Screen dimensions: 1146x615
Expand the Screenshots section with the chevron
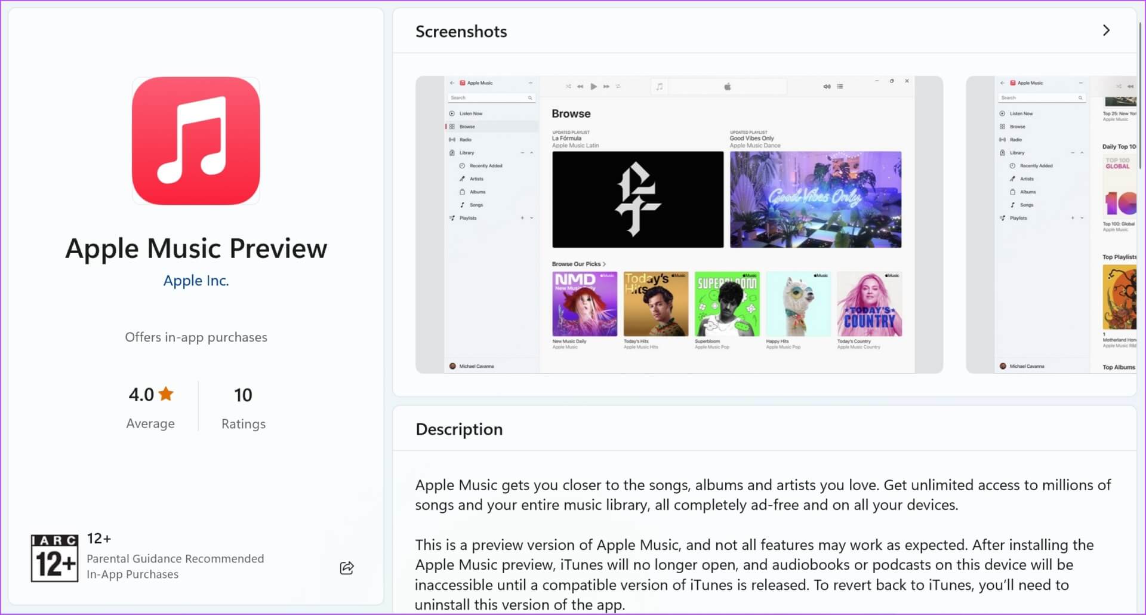tap(1106, 30)
